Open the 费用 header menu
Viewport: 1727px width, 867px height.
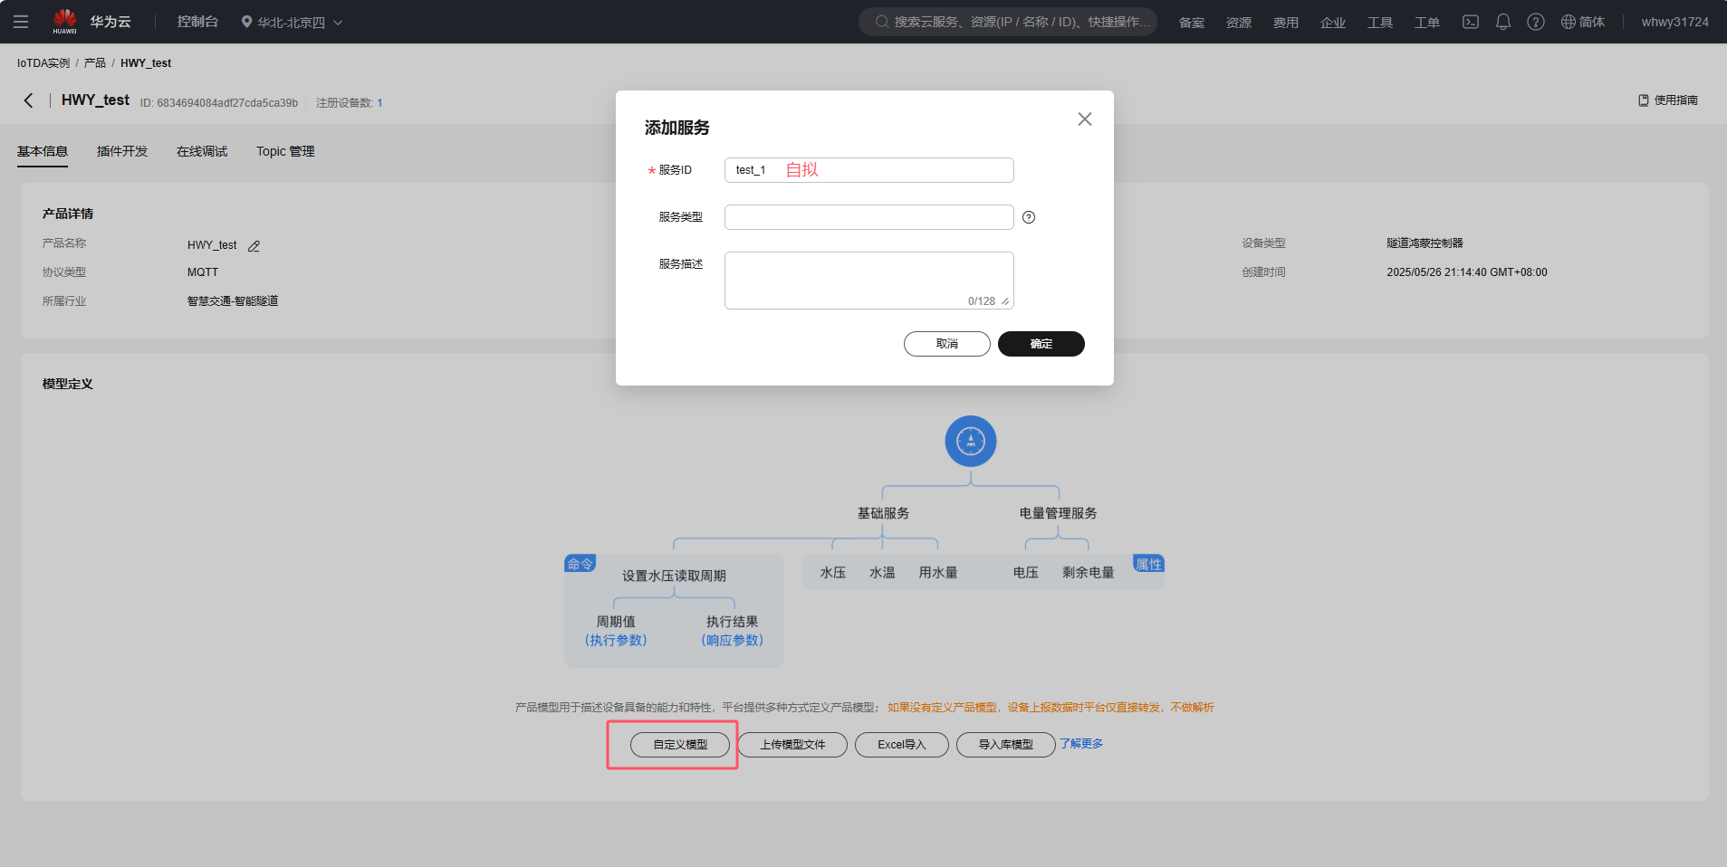1286,22
